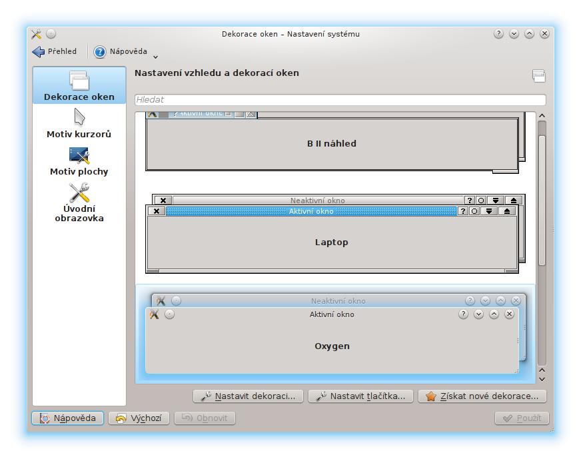This screenshot has width=581, height=459.
Task: Click the Obnovit reset button
Action: click(x=205, y=418)
